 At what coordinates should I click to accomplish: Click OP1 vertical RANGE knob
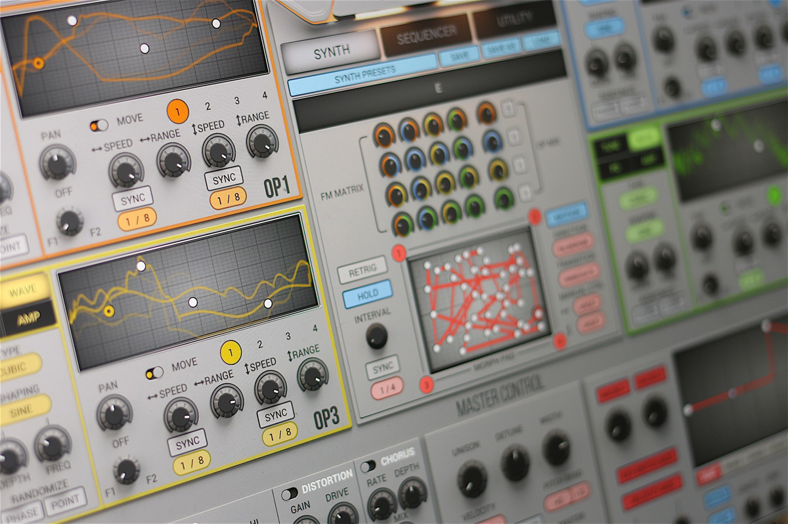point(262,142)
